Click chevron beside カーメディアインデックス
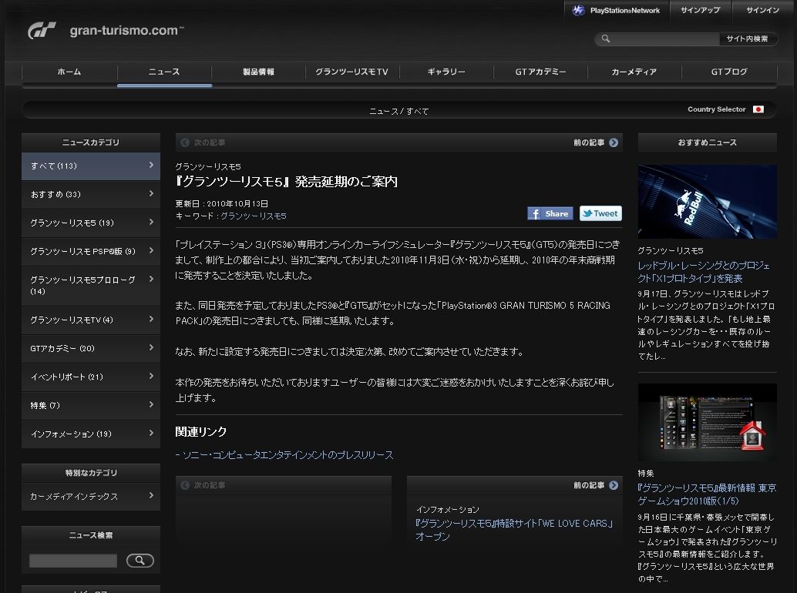The height and width of the screenshot is (593, 797). [152, 495]
